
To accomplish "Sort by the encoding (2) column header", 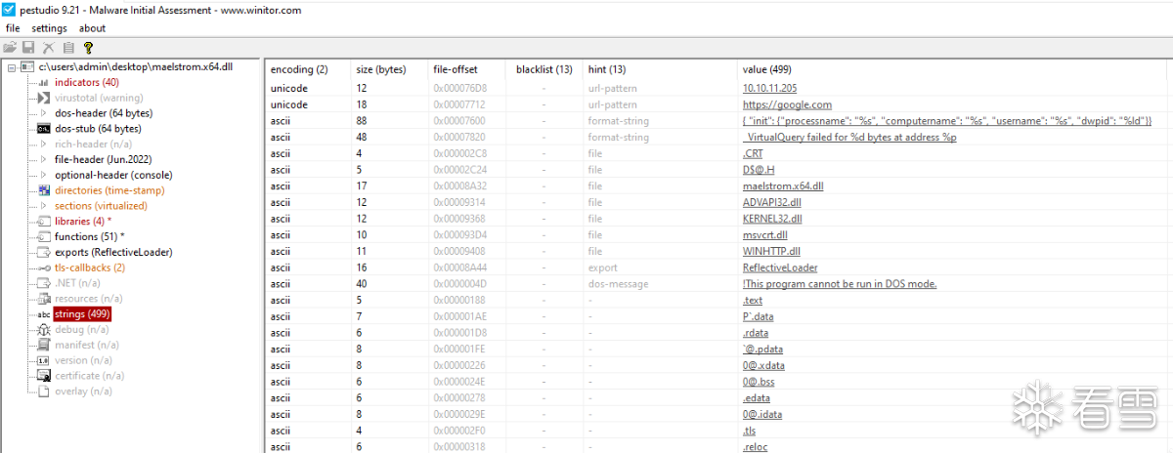I will [298, 69].
